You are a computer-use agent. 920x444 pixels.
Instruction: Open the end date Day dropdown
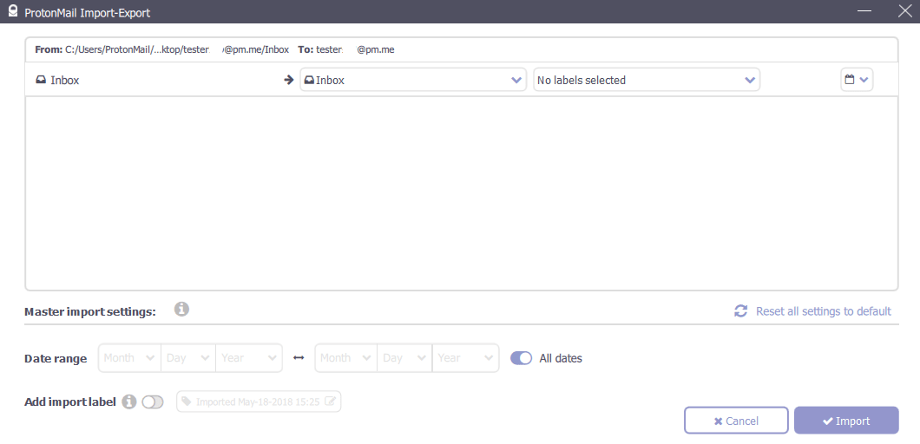pyautogui.click(x=404, y=358)
